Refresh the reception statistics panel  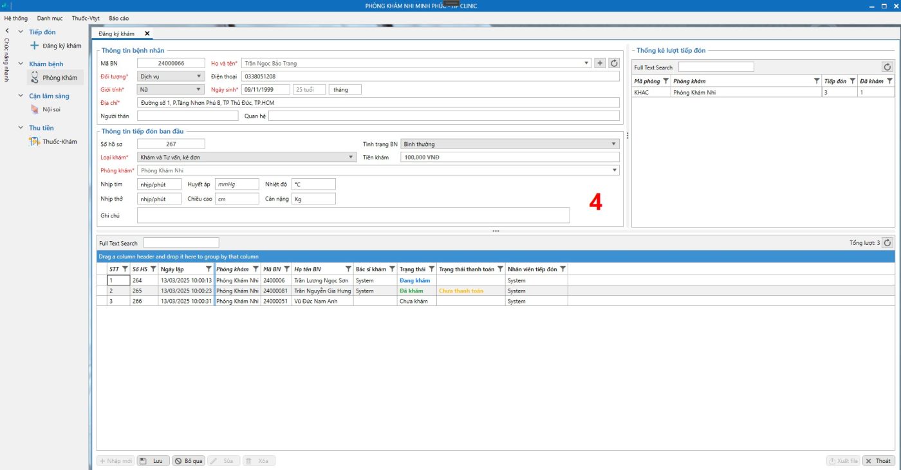tap(887, 67)
